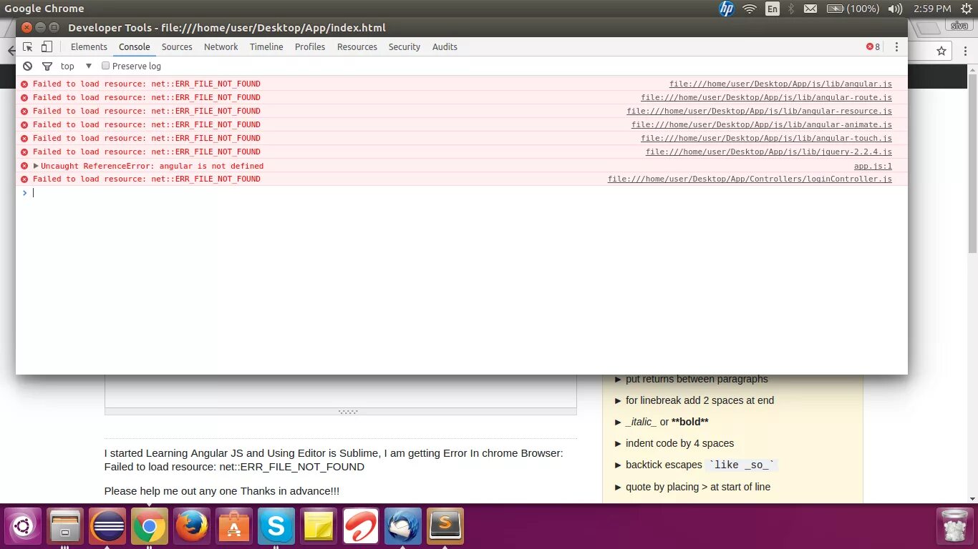Viewport: 978px width, 549px height.
Task: Bookmark the page with the star icon
Action: coord(941,51)
